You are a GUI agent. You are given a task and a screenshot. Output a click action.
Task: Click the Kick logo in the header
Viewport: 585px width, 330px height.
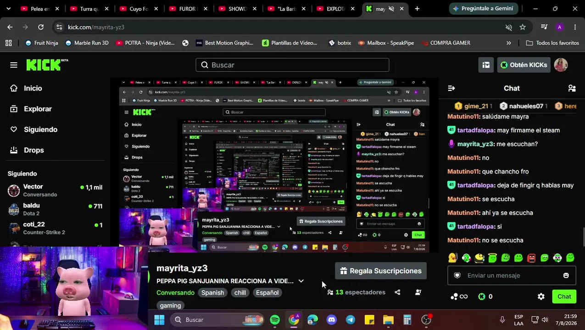47,65
